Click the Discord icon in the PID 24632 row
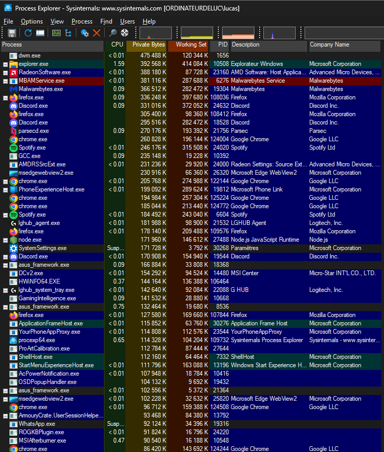The image size is (384, 452). point(13,106)
